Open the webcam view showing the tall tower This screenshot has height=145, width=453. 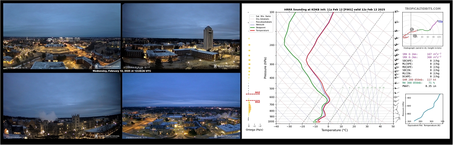click(181, 36)
